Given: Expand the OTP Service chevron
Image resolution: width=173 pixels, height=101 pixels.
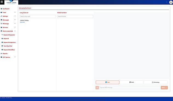Looking at the screenshot, I should pos(15,57).
